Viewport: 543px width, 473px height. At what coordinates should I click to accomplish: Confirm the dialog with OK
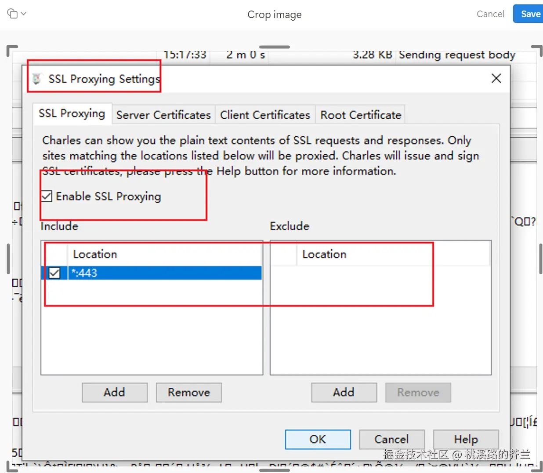[318, 439]
